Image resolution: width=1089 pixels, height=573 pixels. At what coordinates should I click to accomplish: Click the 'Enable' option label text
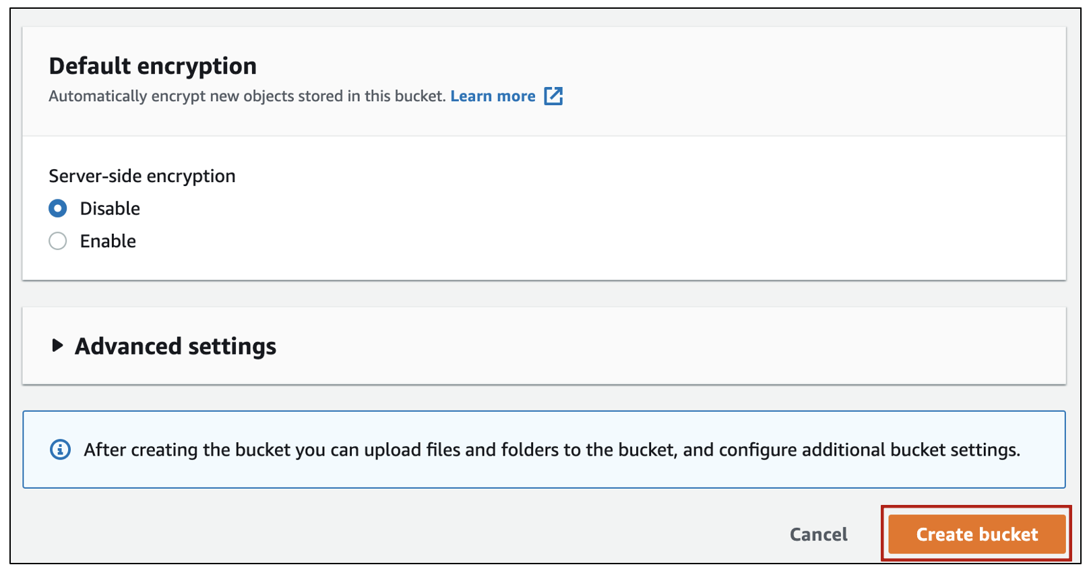108,241
